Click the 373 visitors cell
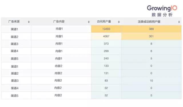Viewport: 183px width, 107px height. point(106,44)
